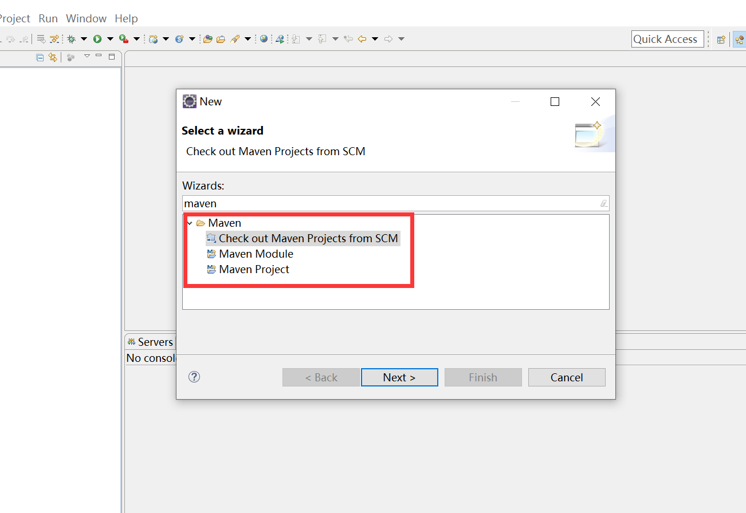
Task: Open the Back history dropdown arrow
Action: [375, 39]
